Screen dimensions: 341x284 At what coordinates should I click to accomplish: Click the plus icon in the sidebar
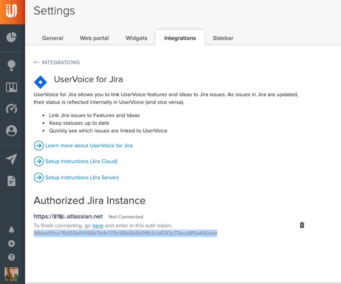(x=11, y=244)
